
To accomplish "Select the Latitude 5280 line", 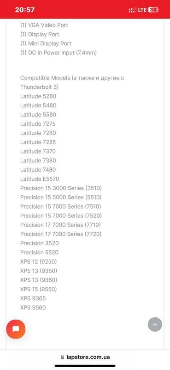I will click(x=38, y=96).
